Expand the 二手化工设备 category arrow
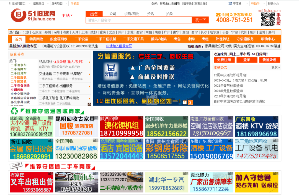299x196 pixels. pos(89,99)
